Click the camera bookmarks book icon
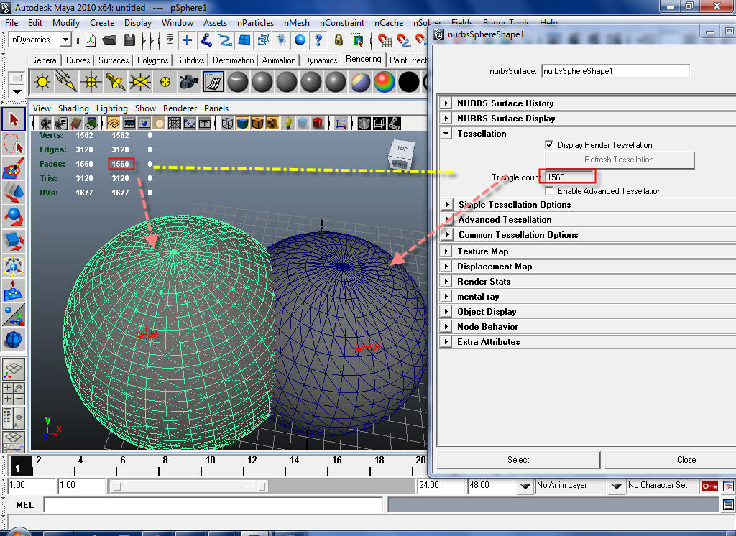Image resolution: width=736 pixels, height=536 pixels. click(76, 124)
